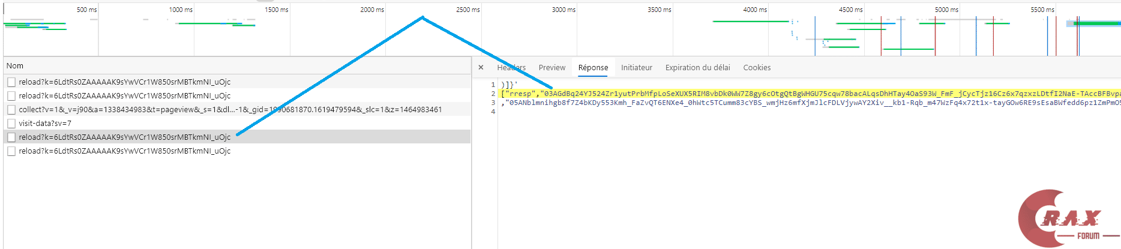Click the file icon of the collect request
Viewport: 1121px width, 249px height.
(11, 110)
